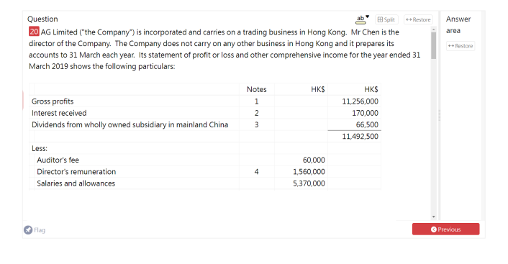Click the Interest received amount 170,000
Viewport: 508px width, 264px height.
point(365,113)
